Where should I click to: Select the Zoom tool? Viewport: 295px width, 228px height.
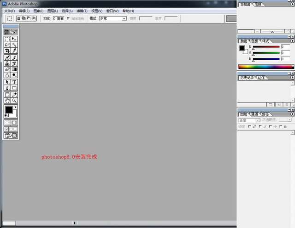[x=14, y=101]
